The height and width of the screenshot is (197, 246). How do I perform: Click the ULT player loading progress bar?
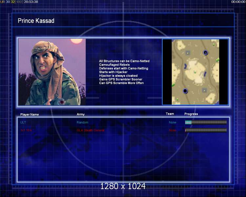(206, 122)
